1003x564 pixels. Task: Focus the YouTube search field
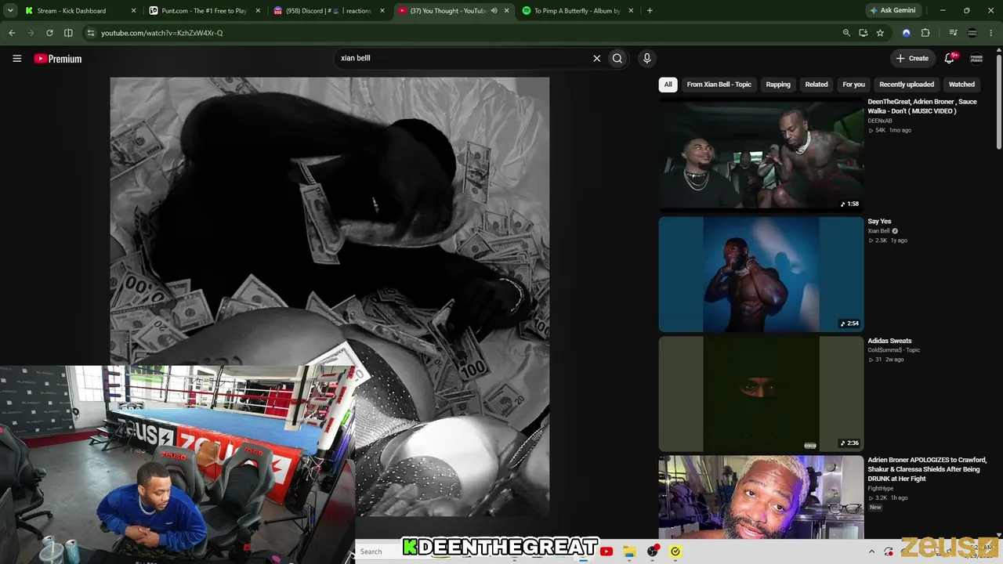point(462,58)
